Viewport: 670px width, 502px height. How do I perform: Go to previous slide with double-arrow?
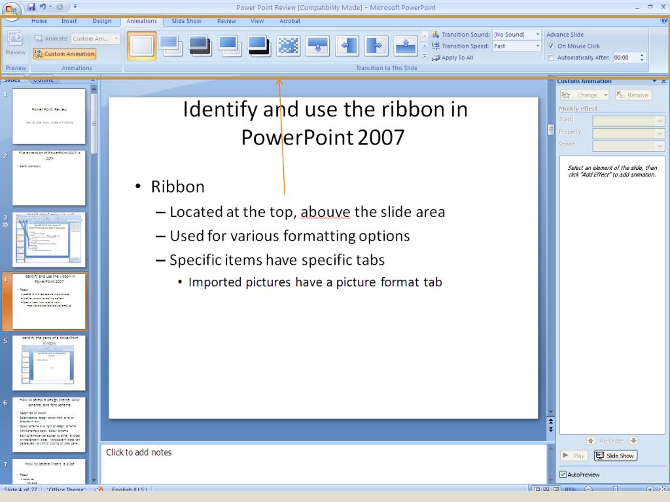(551, 422)
